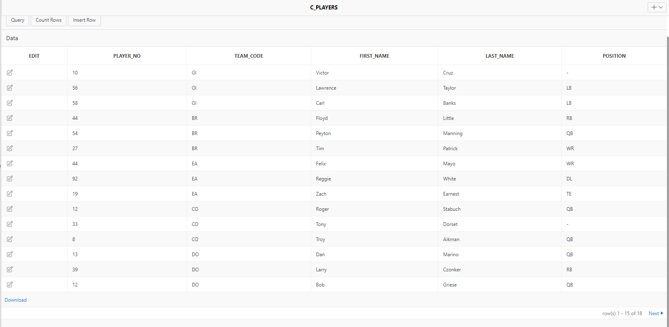This screenshot has height=327, width=669.
Task: Click the row count 1 - 15 of 18 text
Action: 622,313
